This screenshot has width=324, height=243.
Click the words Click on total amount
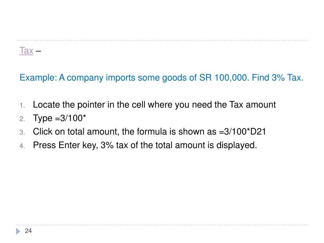(x=76, y=132)
